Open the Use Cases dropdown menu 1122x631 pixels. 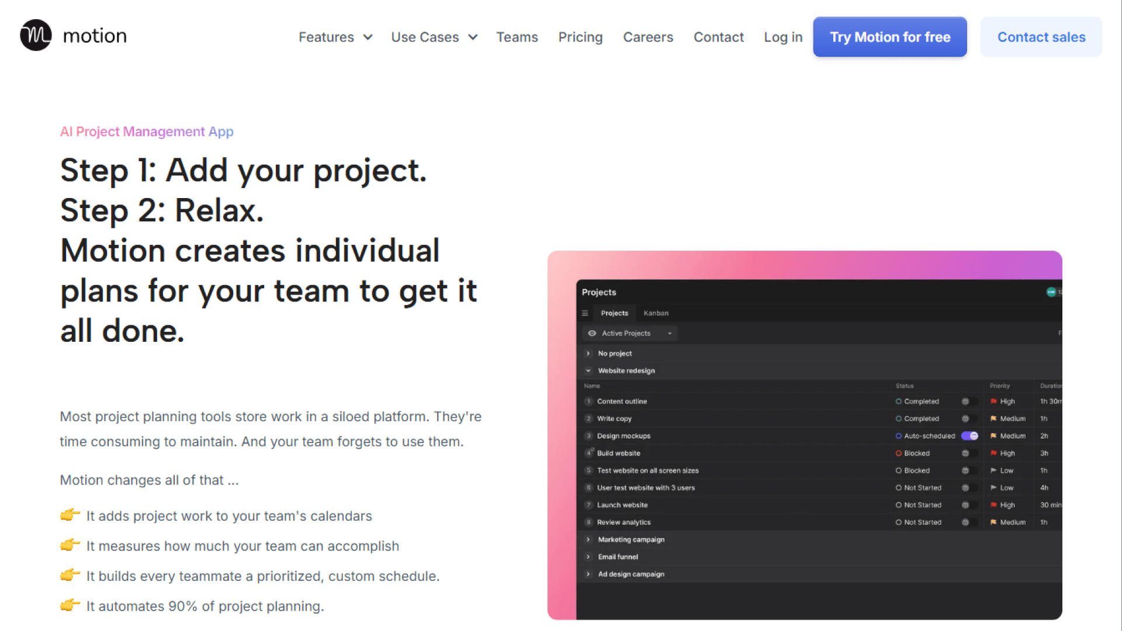click(435, 37)
